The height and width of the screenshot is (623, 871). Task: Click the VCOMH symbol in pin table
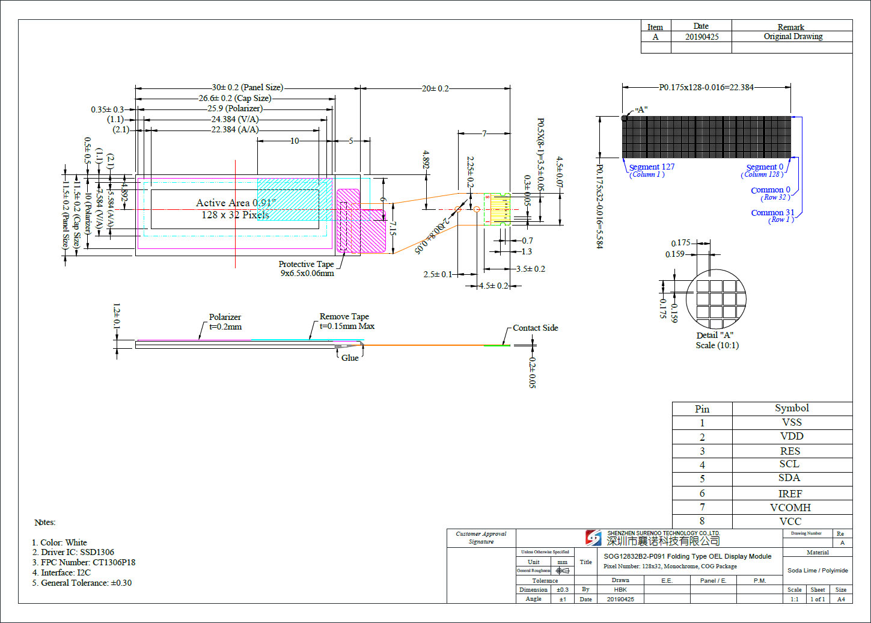point(791,508)
